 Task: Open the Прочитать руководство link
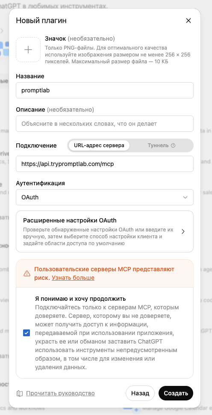(60, 393)
